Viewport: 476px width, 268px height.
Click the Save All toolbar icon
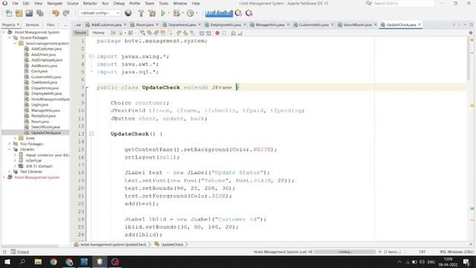pos(39,13)
